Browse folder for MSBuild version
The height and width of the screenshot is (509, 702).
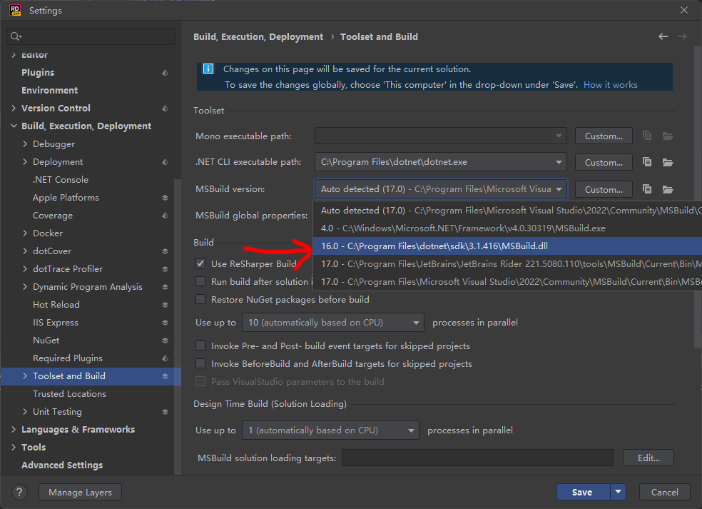pos(668,189)
